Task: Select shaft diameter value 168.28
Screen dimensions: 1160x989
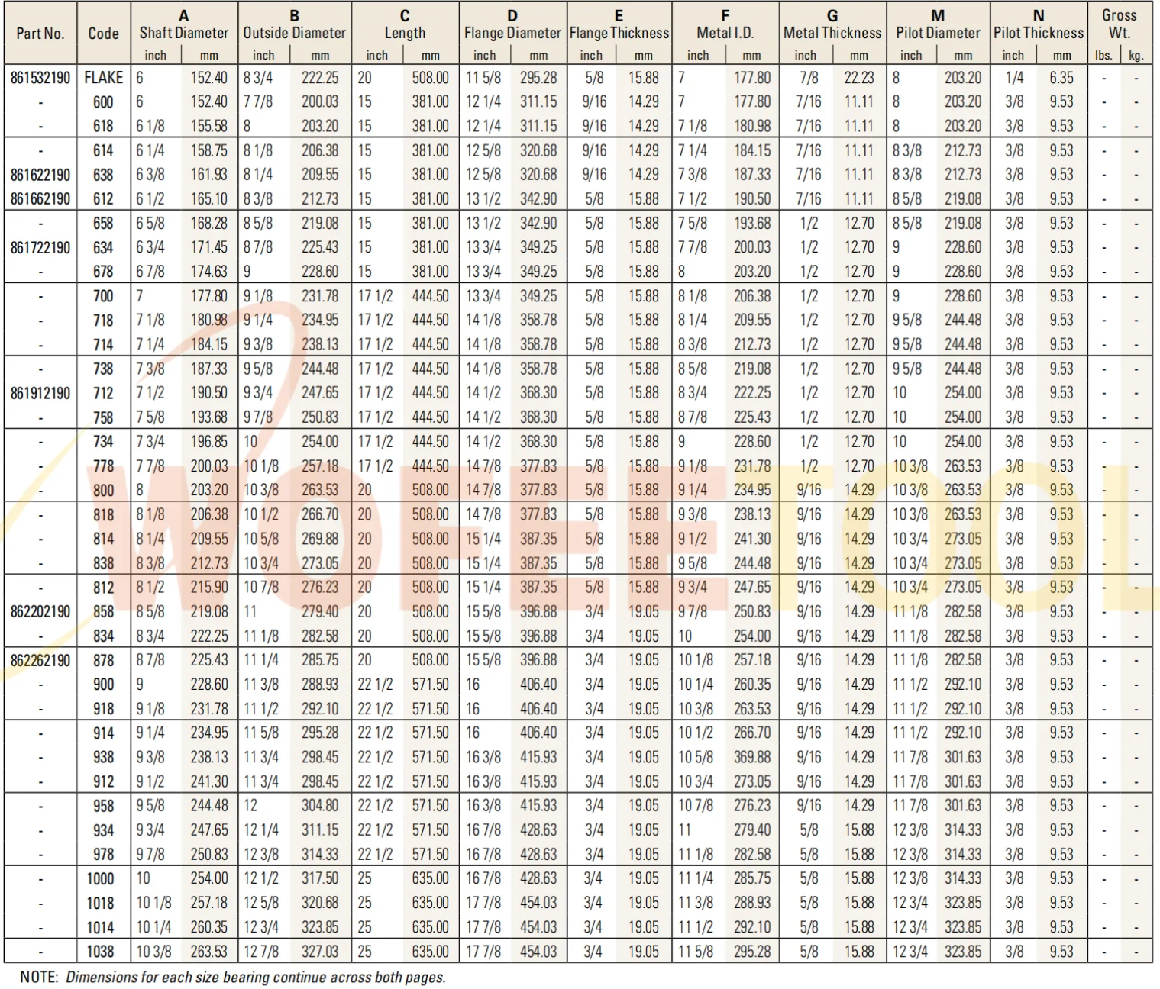Action: (209, 224)
